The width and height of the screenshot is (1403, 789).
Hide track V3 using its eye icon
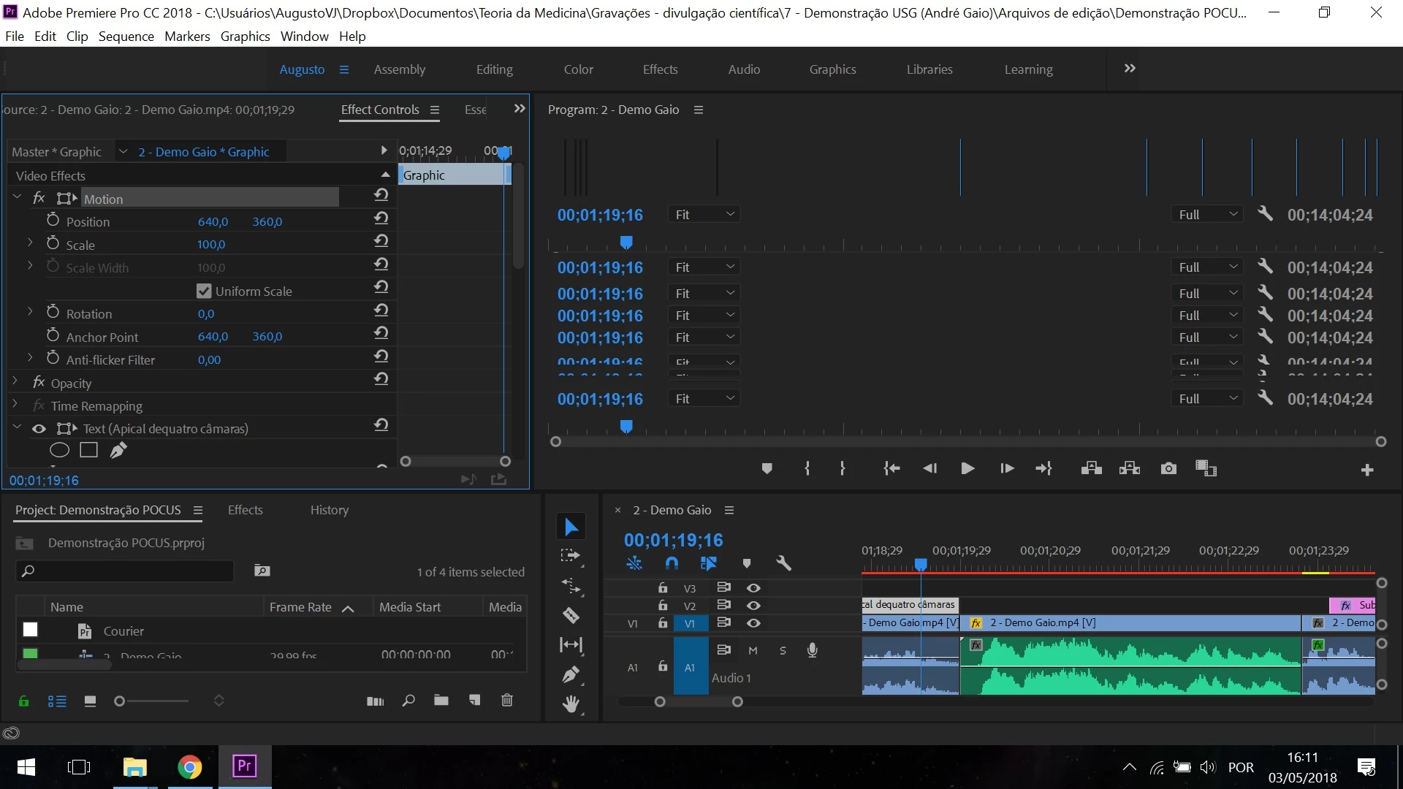[753, 588]
